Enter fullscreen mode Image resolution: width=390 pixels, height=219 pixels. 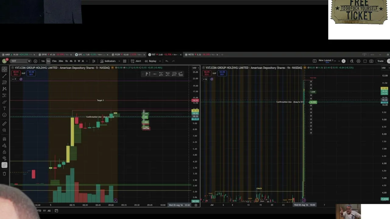click(365, 61)
